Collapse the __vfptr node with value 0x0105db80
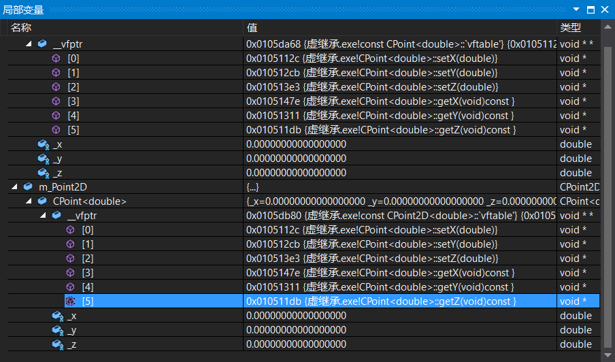This screenshot has height=362, width=615. click(43, 215)
